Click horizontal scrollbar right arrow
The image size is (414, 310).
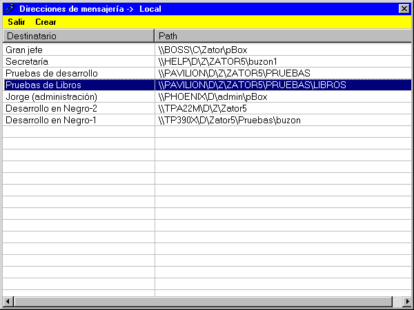click(406, 302)
